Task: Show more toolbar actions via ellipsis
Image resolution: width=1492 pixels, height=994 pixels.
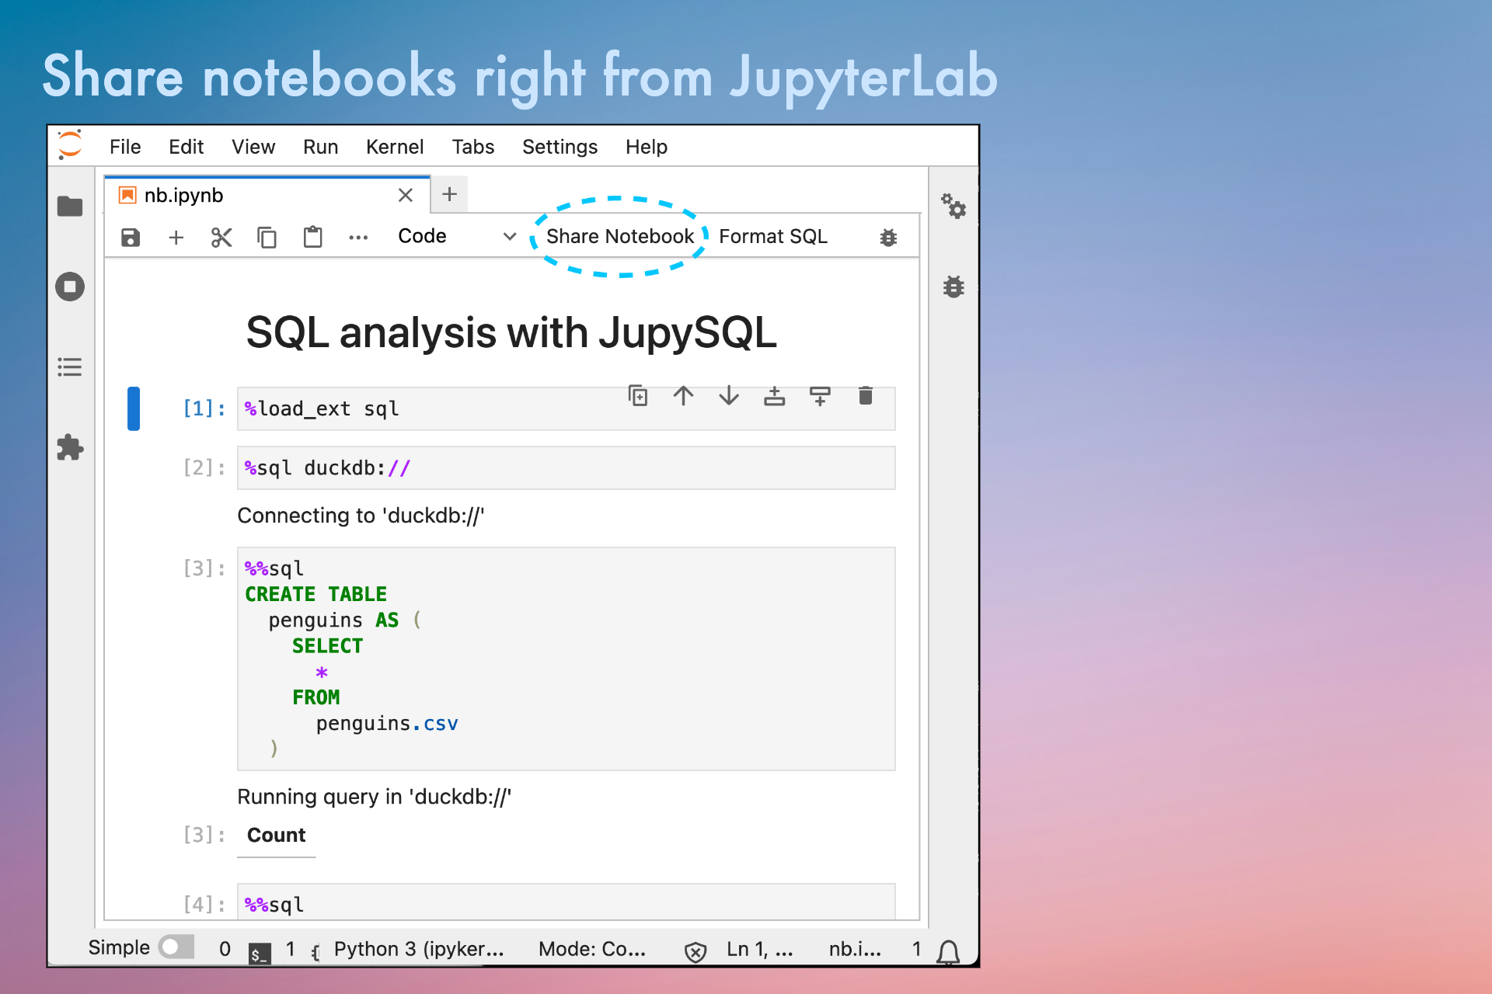Action: [x=358, y=238]
